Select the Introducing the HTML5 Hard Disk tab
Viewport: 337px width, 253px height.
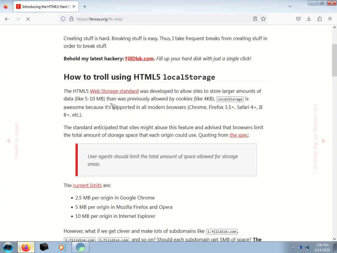click(46, 7)
